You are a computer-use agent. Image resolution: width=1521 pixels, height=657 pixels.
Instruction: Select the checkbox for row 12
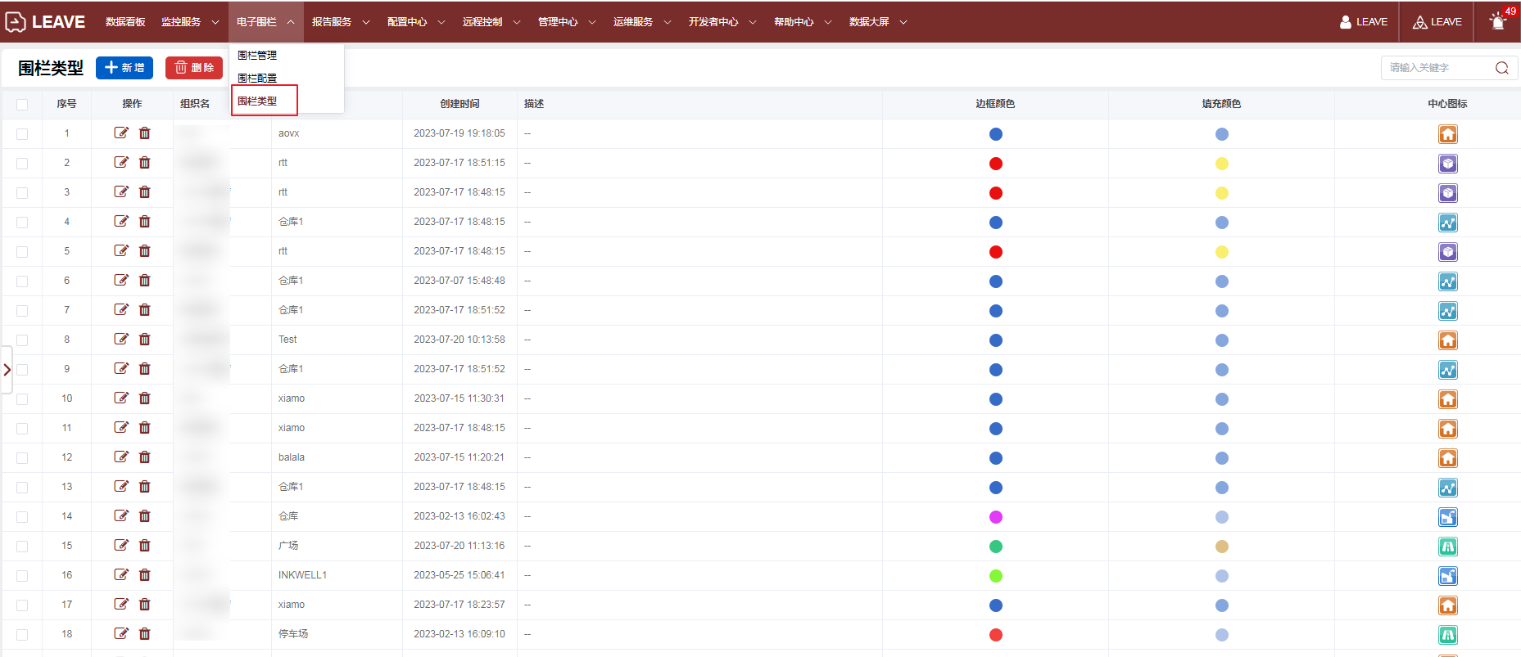pos(22,458)
